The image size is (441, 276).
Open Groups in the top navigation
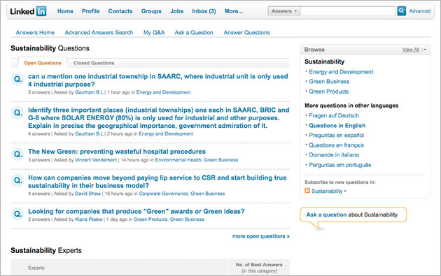point(151,11)
